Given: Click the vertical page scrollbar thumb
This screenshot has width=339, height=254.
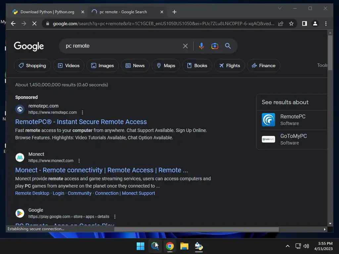Looking at the screenshot, I should pyautogui.click(x=330, y=53).
